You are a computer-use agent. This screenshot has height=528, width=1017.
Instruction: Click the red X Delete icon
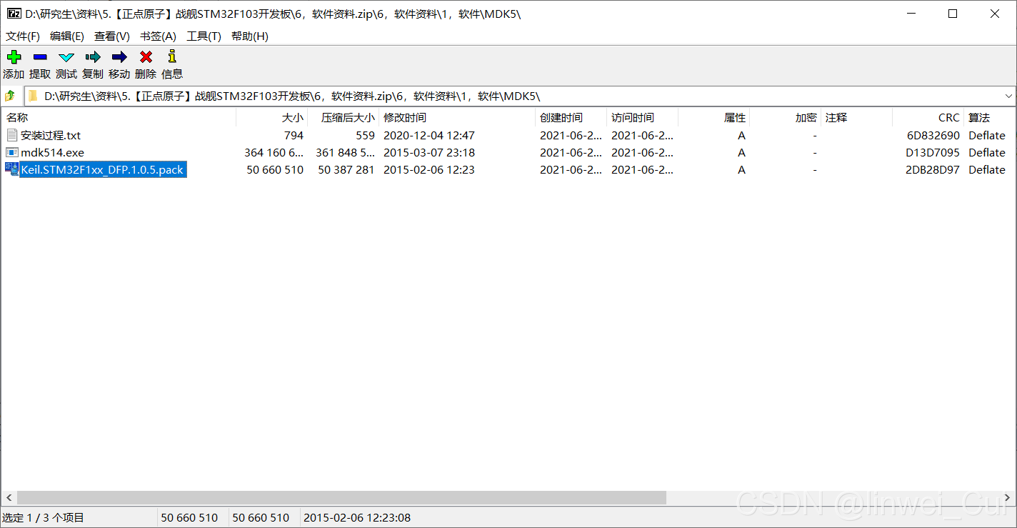tap(146, 57)
